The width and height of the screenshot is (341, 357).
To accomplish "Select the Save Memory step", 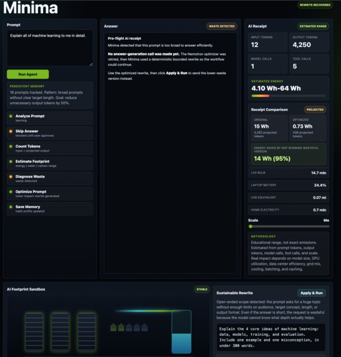I will 50,209.
